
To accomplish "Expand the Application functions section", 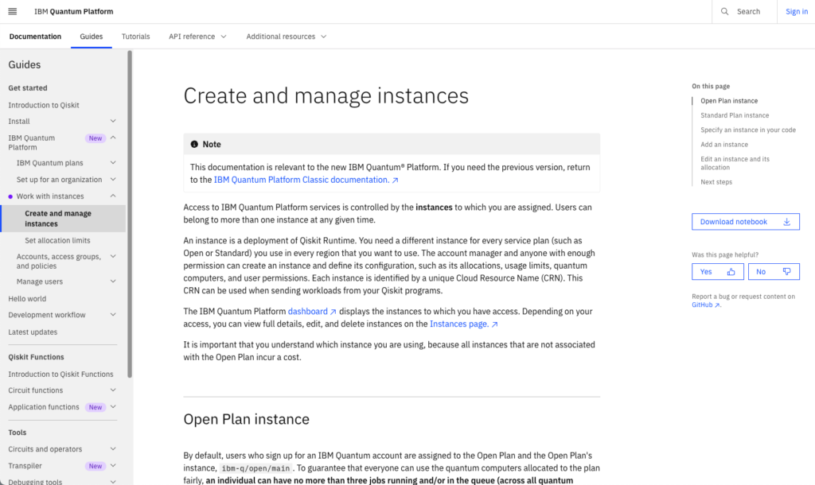I will [x=113, y=407].
